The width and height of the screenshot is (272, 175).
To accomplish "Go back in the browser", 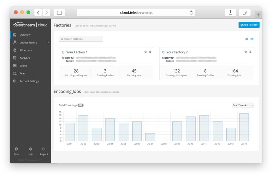I will click(x=38, y=13).
